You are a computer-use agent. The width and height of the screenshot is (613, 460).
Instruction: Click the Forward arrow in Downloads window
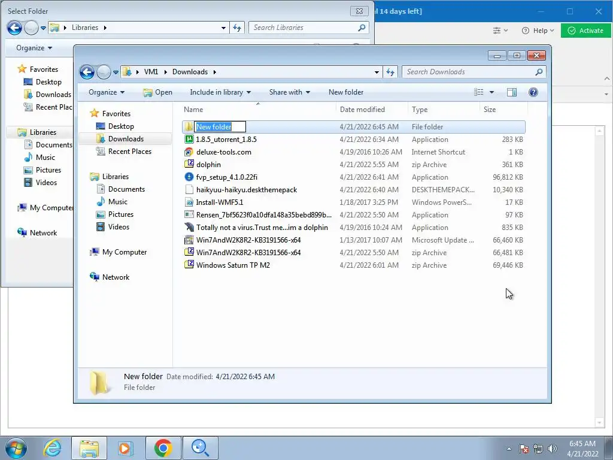(x=104, y=72)
